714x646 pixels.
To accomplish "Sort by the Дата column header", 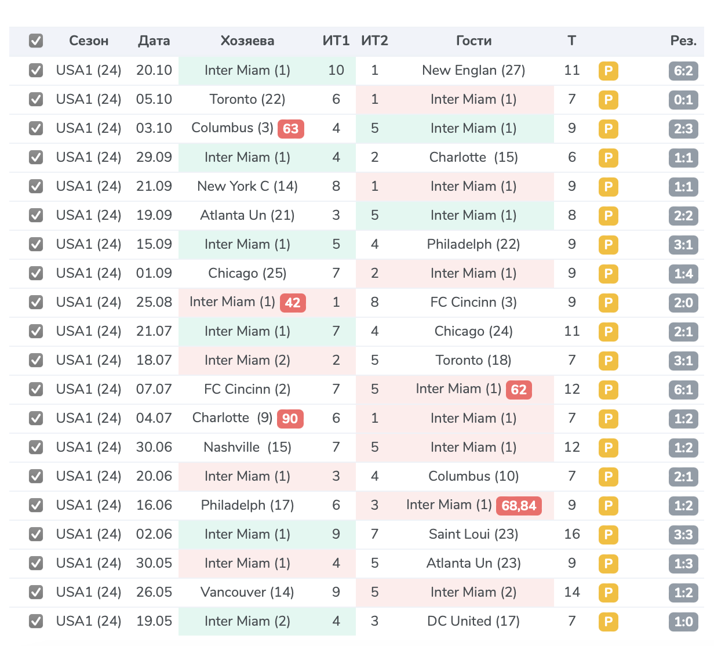I will pos(154,41).
